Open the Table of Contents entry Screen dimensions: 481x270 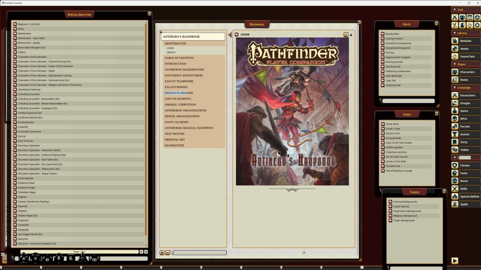(x=179, y=58)
